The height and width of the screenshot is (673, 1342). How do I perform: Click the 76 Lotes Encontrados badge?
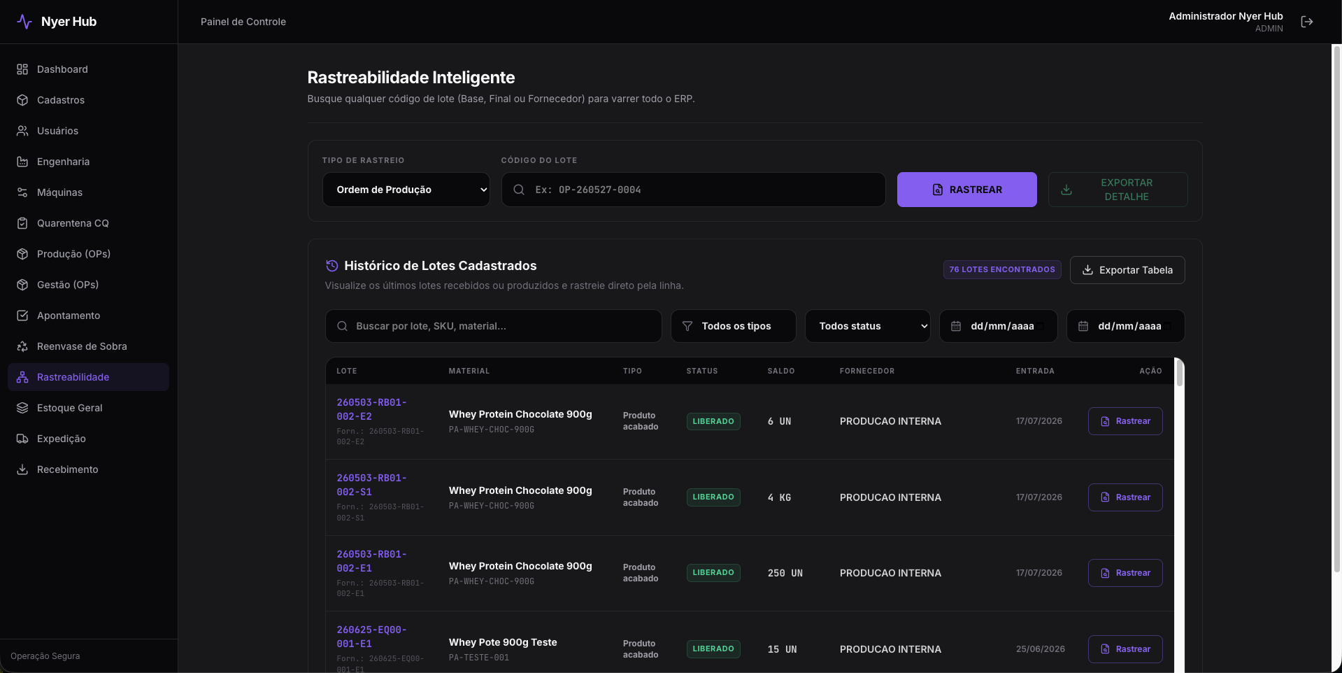click(1002, 269)
